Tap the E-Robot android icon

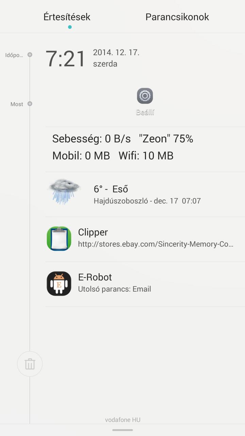[59, 283]
